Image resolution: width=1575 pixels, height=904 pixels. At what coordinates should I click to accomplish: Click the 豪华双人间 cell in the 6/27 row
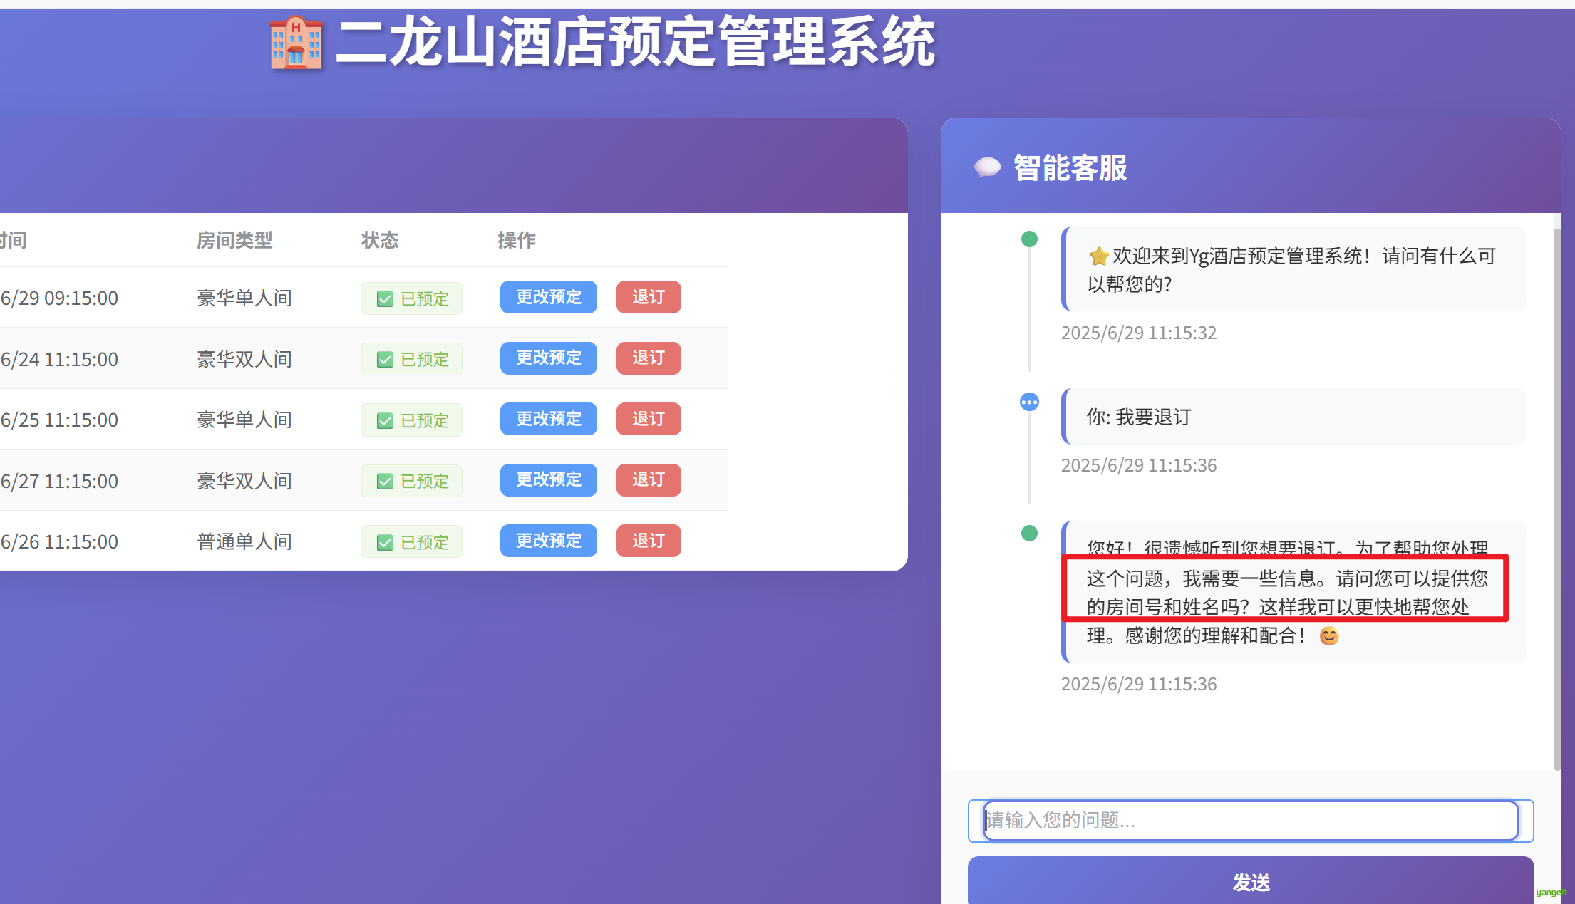pos(244,481)
